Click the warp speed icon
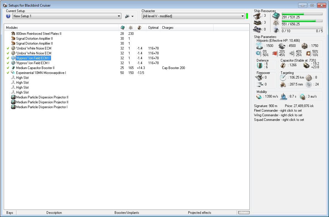Viewport: 329px width, 217px height. tap(302, 97)
